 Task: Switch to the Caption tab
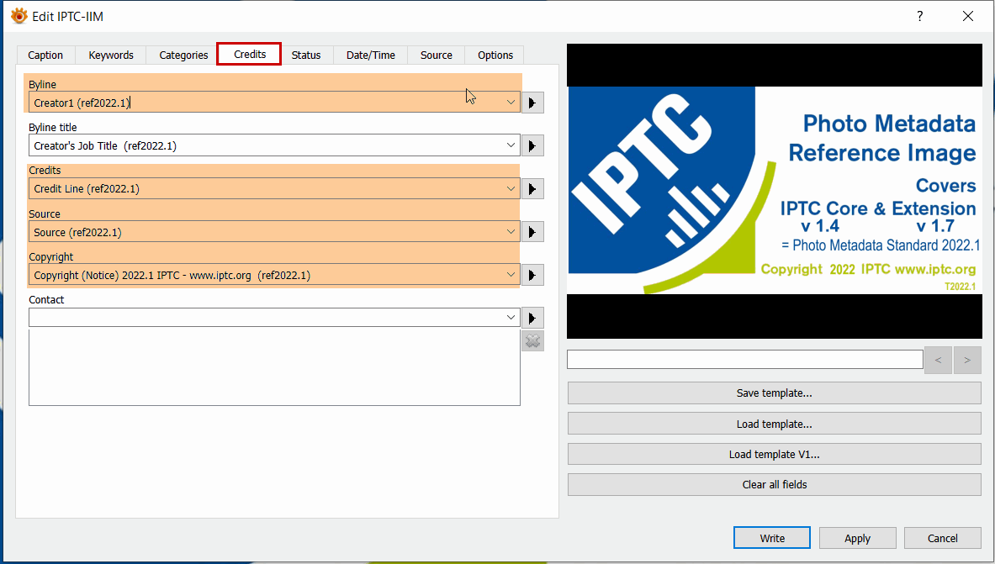(x=45, y=55)
